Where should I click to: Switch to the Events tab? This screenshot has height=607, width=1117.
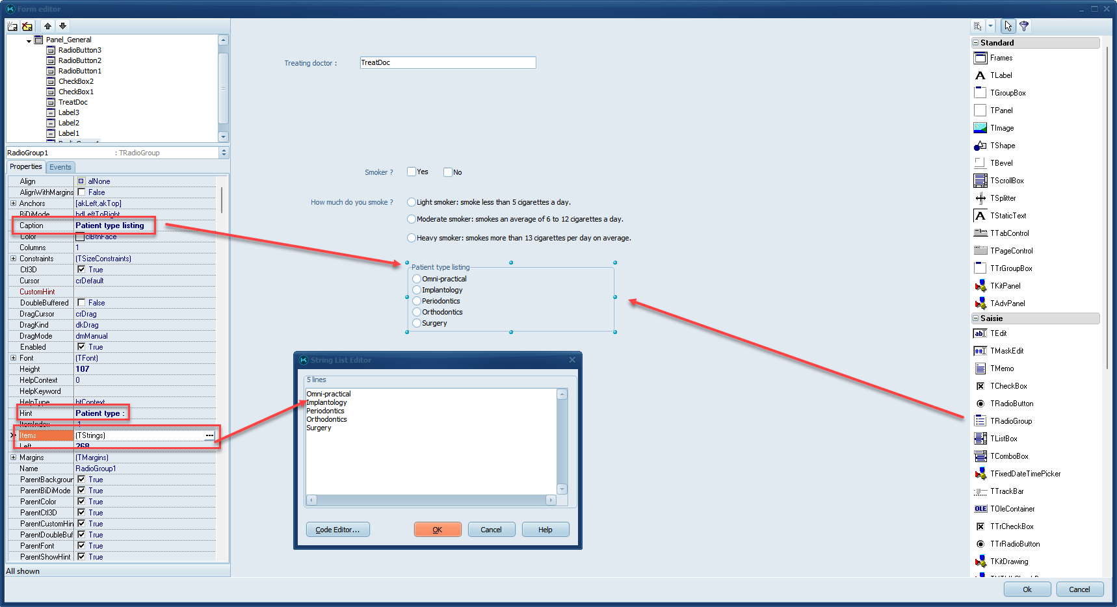tap(60, 167)
